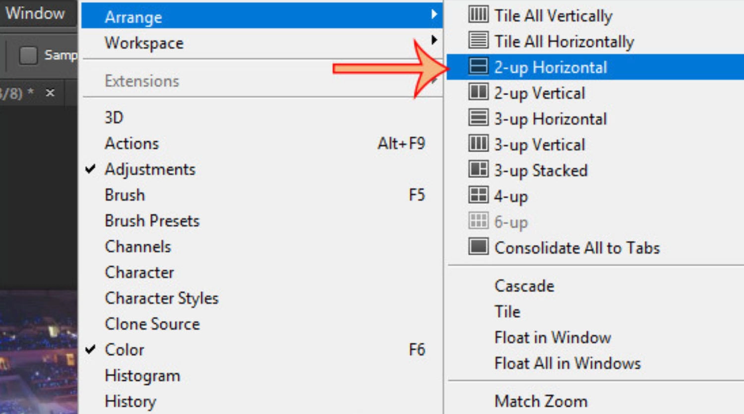The image size is (744, 414).
Task: Close the open document tab
Action: (50, 93)
